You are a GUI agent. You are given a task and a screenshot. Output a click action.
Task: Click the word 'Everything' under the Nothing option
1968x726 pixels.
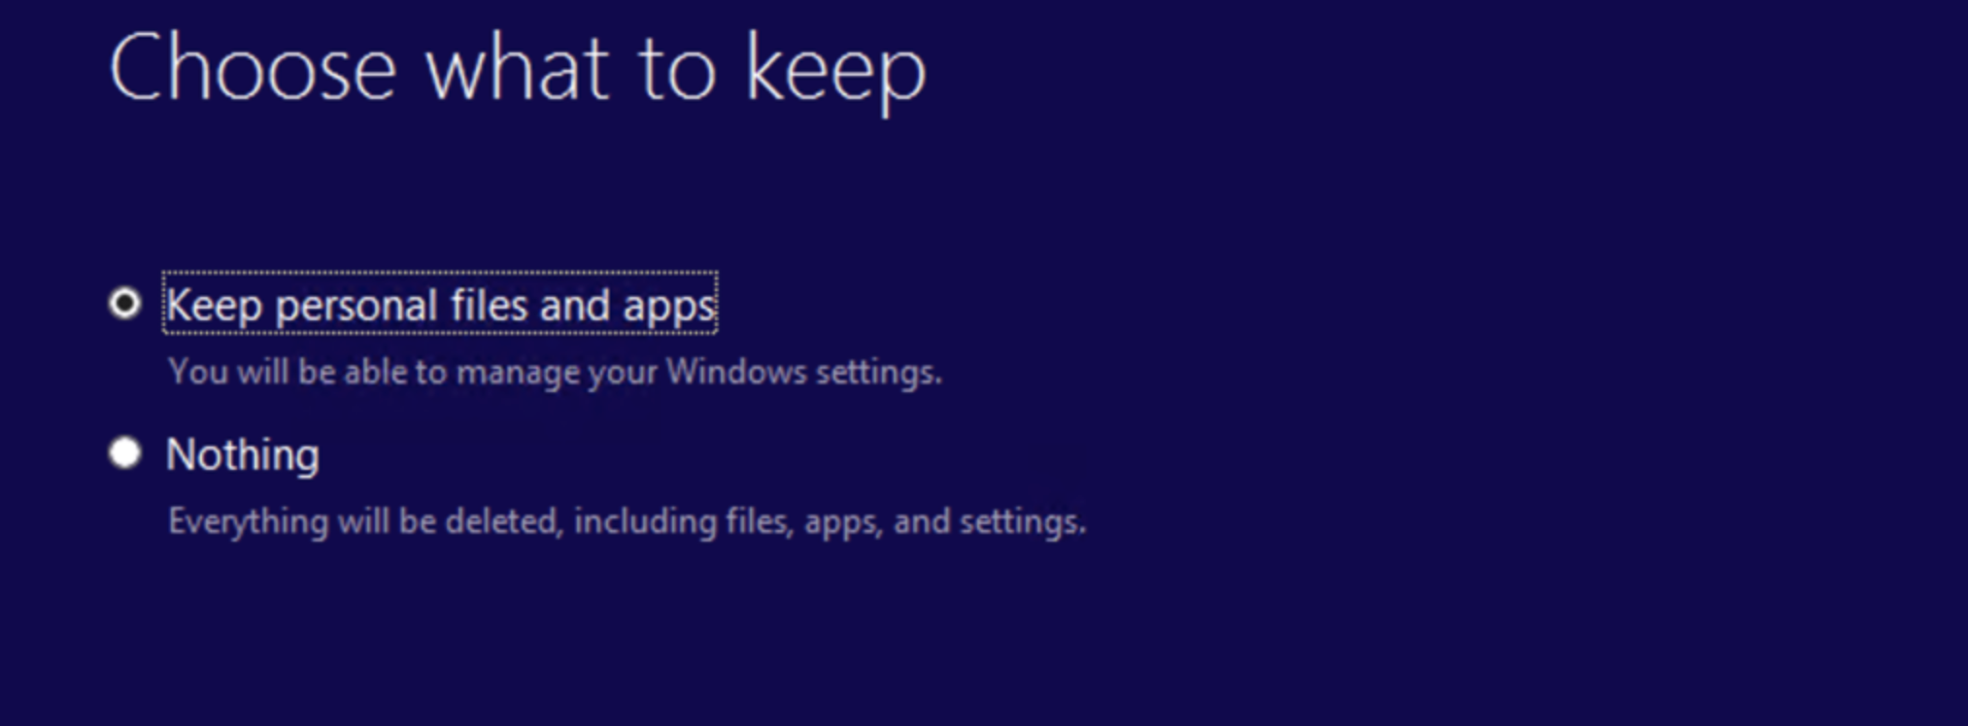249,523
